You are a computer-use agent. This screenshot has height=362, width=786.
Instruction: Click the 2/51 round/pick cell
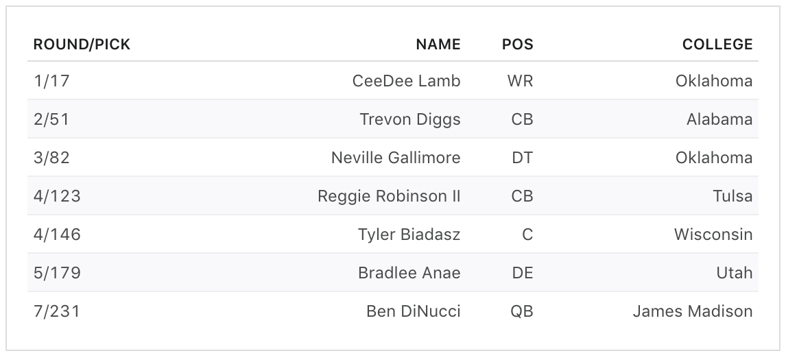pyautogui.click(x=51, y=119)
